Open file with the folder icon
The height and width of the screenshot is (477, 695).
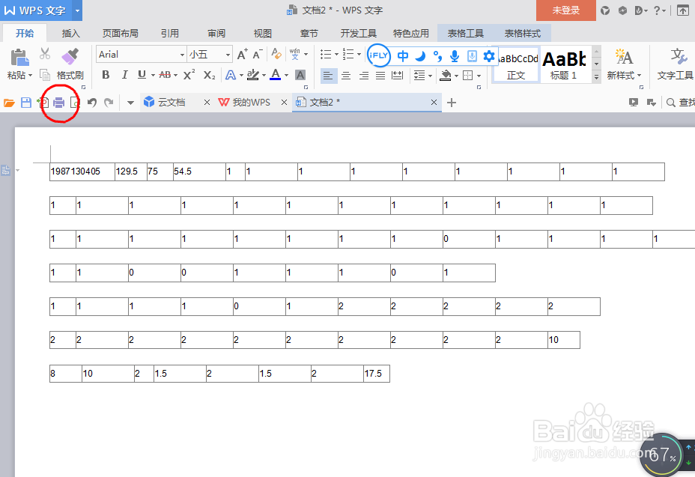[x=9, y=103]
